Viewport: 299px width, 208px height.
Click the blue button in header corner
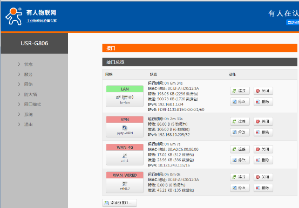click(293, 23)
